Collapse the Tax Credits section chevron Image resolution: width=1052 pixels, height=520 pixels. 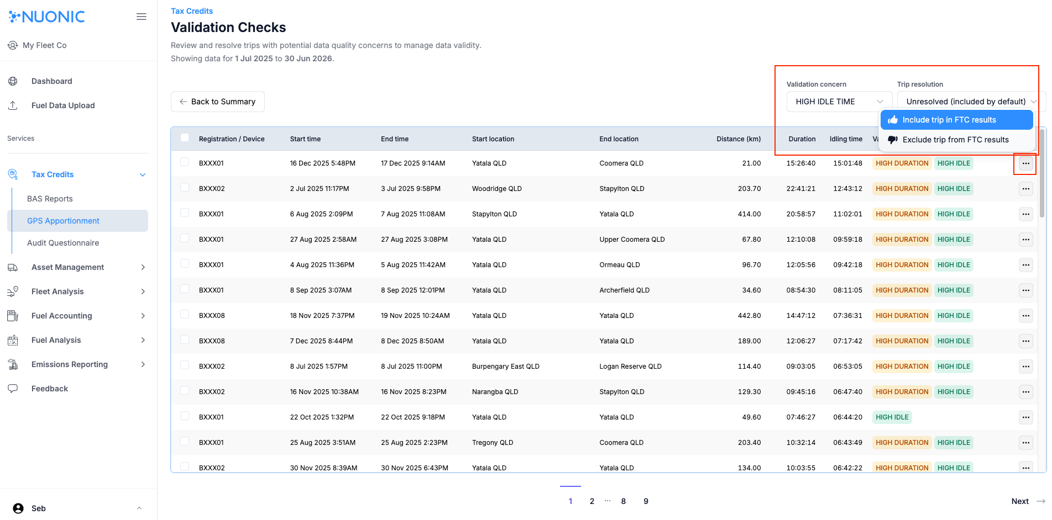click(143, 175)
